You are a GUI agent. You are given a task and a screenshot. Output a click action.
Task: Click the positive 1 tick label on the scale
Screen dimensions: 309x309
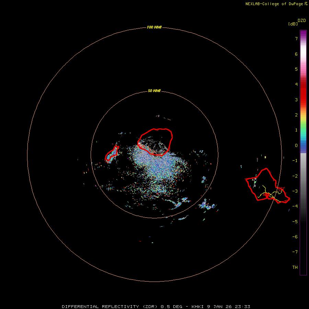(x=296, y=130)
